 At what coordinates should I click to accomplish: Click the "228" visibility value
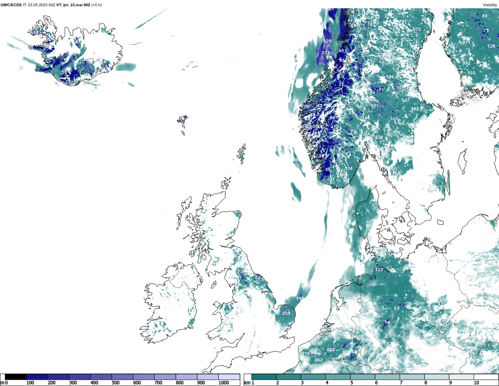coord(379,137)
